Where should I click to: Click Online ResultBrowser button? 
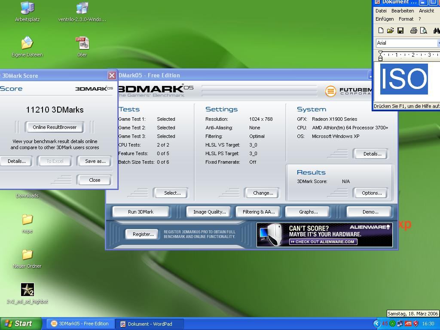tap(55, 127)
